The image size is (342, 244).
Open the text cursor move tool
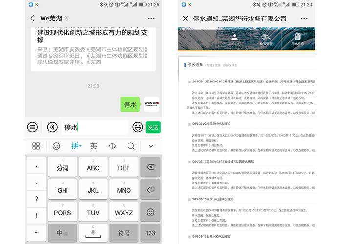112,146
